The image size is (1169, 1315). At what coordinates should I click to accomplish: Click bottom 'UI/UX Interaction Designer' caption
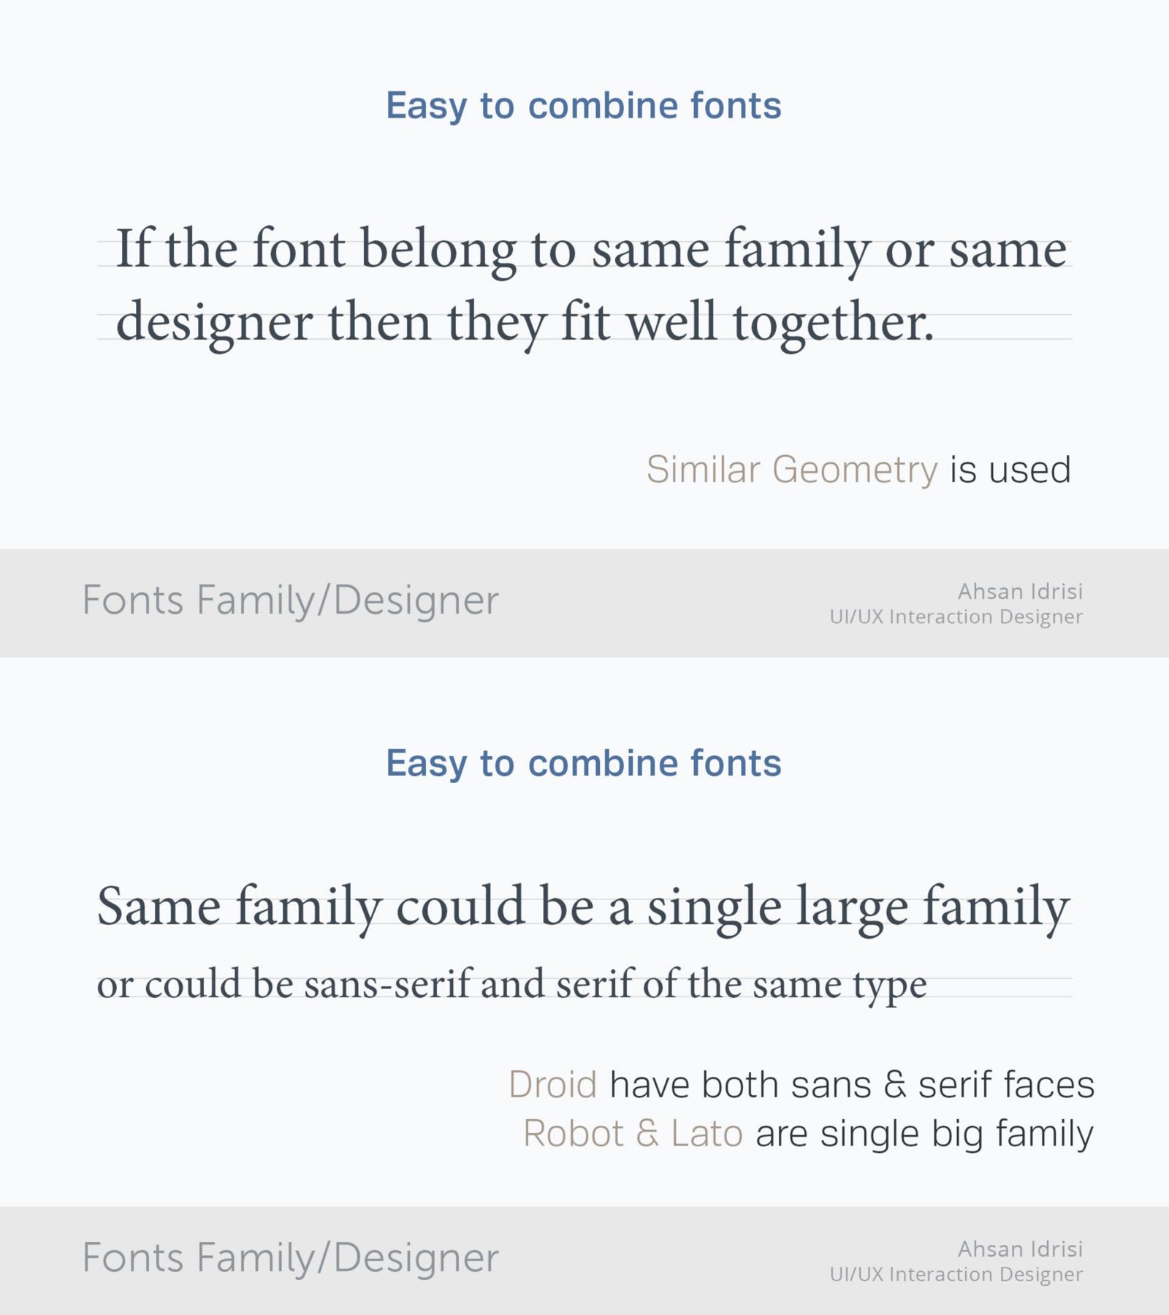(x=956, y=1275)
